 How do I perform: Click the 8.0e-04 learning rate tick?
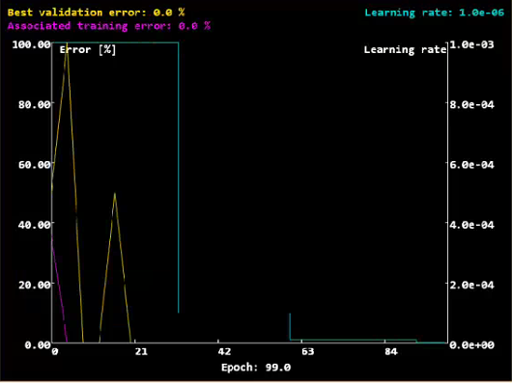click(471, 104)
